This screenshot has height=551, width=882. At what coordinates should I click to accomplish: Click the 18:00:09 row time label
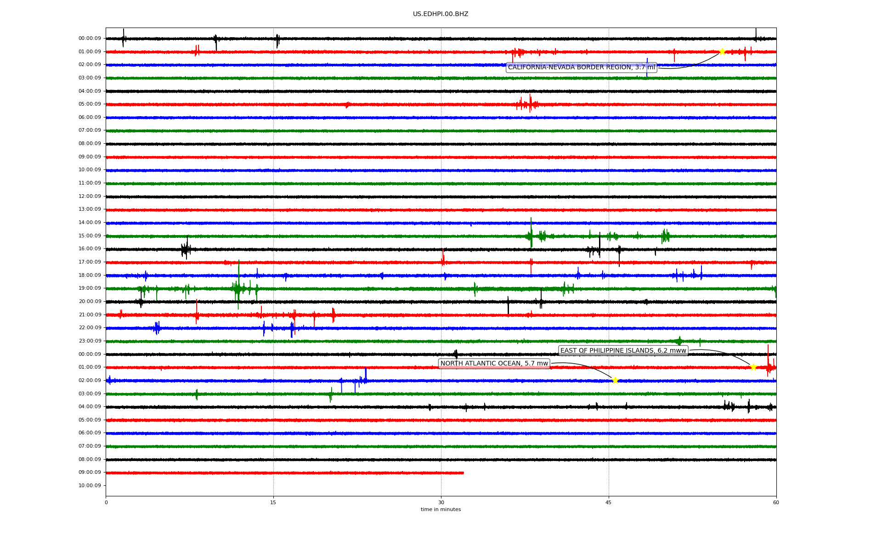click(x=90, y=275)
